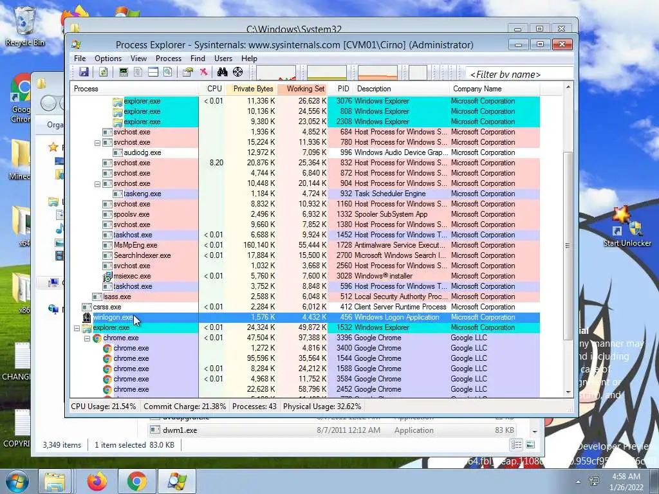Click the process list scrollbar thumb
Viewport: 659px width, 494px height.
tap(568, 246)
